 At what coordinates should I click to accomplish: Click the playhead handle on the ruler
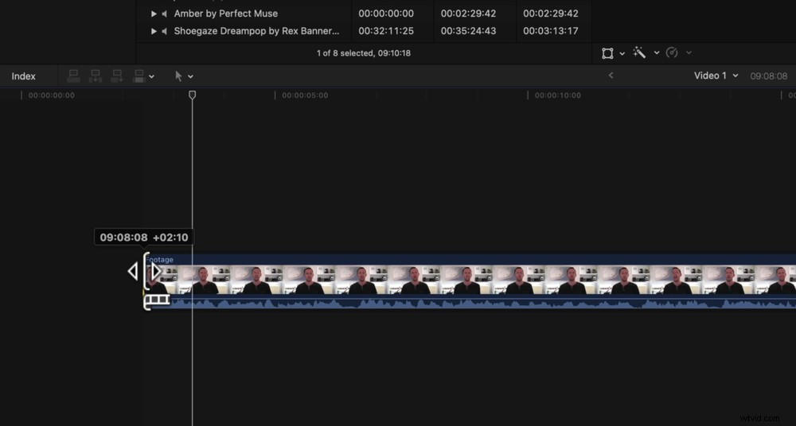[192, 95]
